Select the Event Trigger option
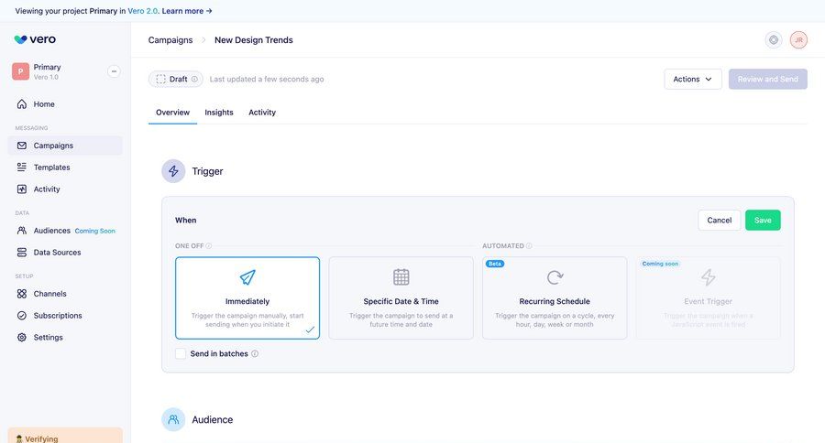The width and height of the screenshot is (825, 443). pos(709,298)
